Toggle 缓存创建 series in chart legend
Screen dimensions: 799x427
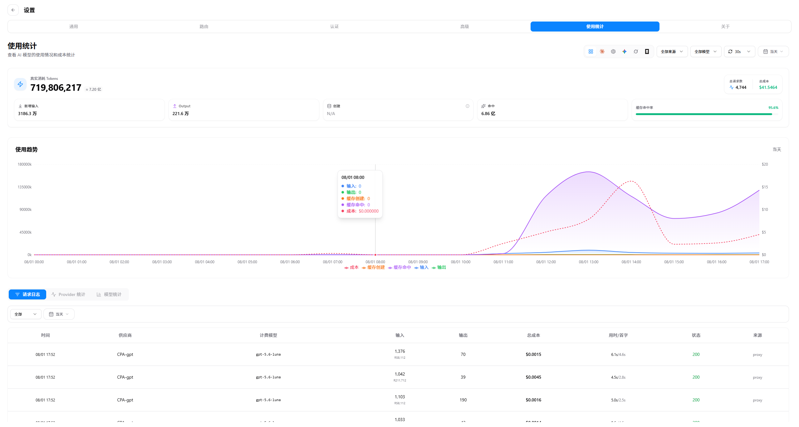click(373, 267)
